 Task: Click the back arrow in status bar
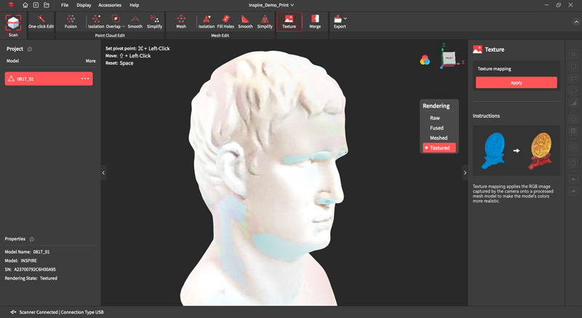(x=13, y=312)
